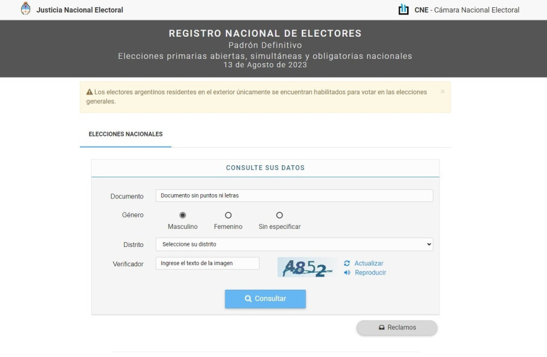
Task: Dismiss the yellow warning alert with the X
Action: point(442,92)
